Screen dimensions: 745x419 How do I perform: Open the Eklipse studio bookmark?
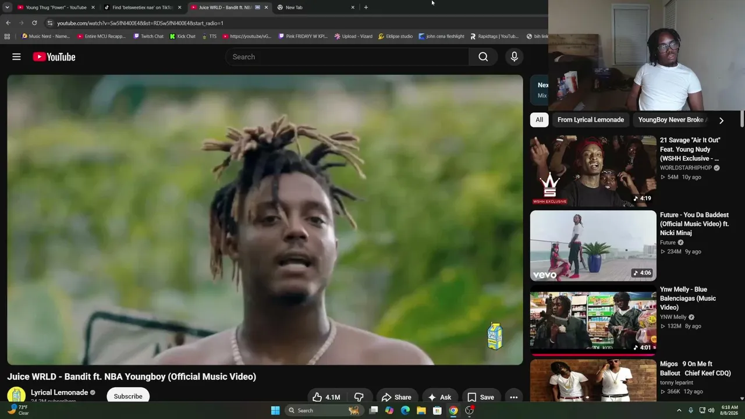point(396,36)
